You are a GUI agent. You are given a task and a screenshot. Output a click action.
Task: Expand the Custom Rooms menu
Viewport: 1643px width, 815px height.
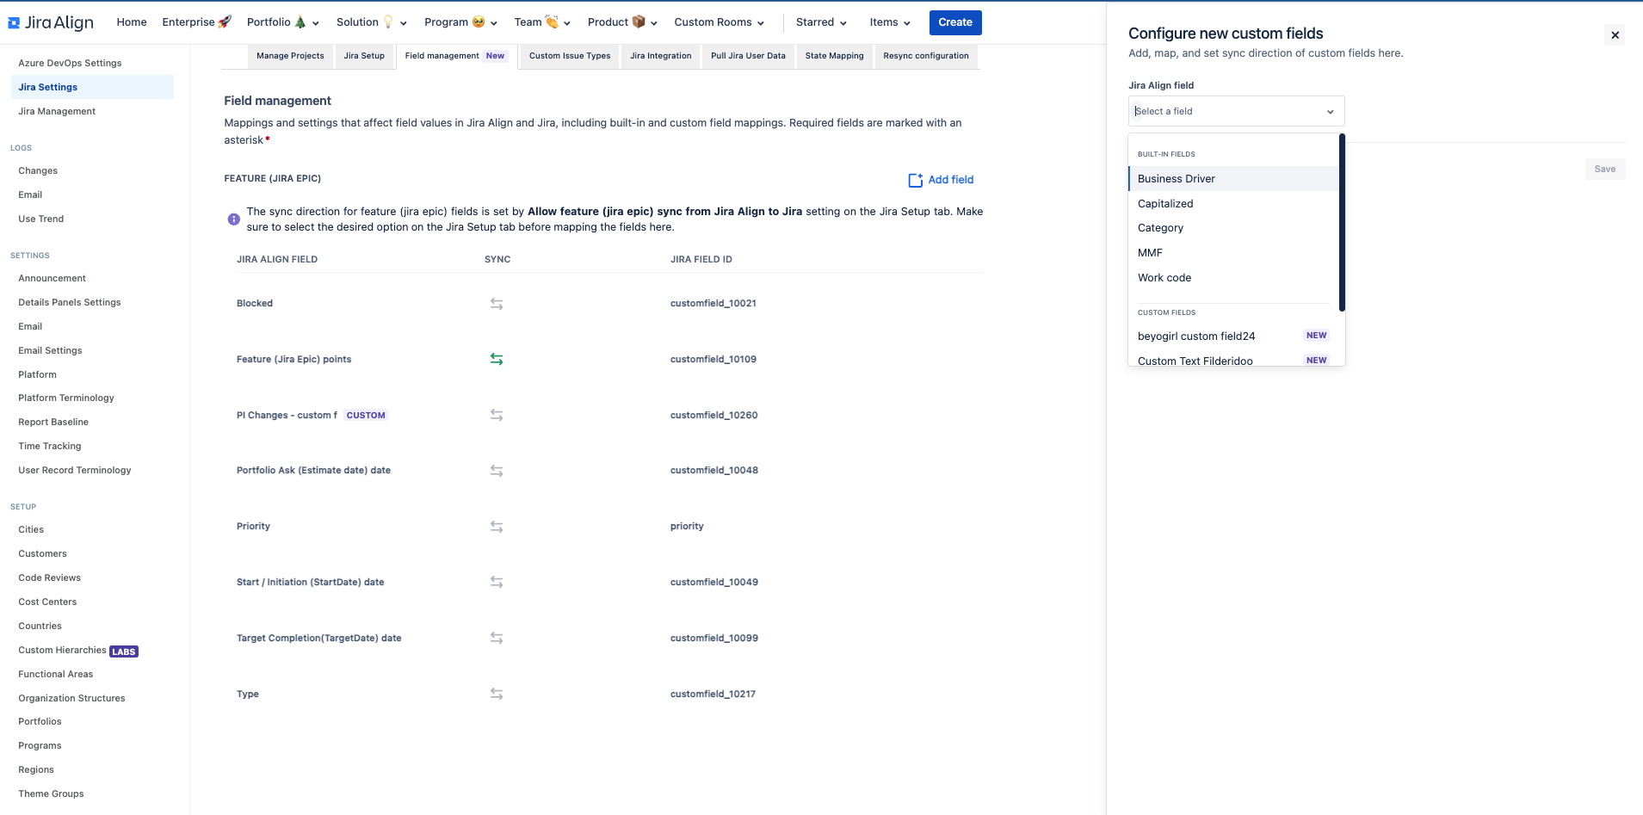720,22
